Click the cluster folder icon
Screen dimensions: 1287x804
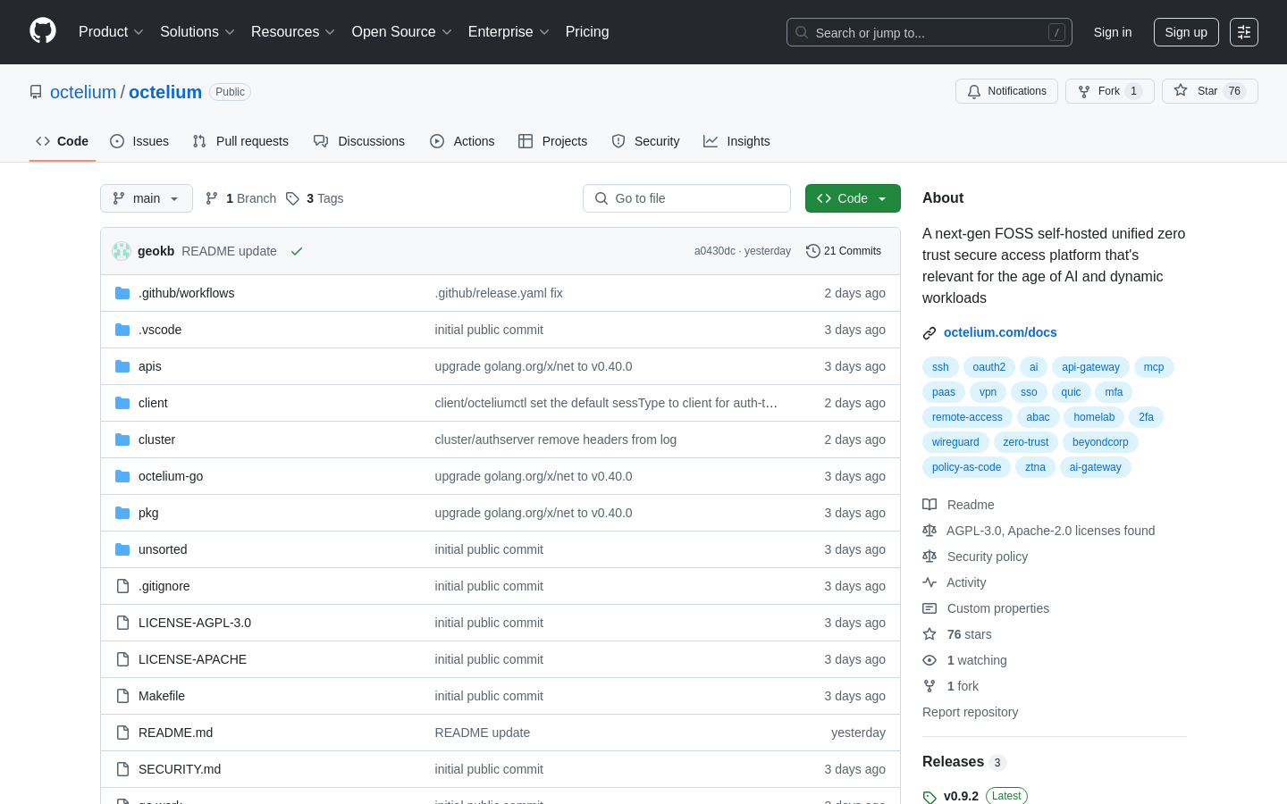[122, 440]
